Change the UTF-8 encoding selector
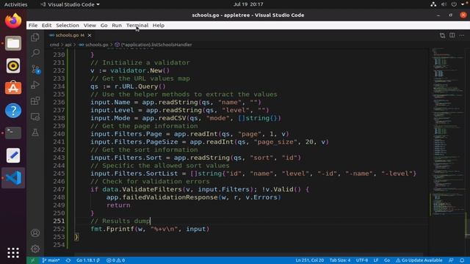 (x=362, y=260)
